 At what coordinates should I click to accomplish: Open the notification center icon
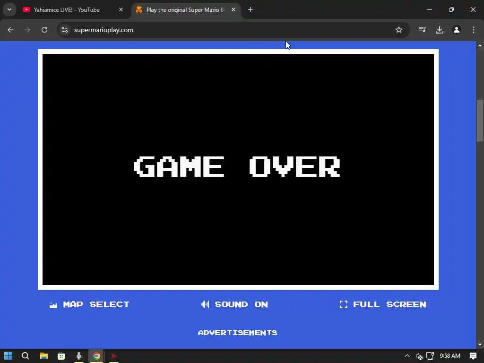coord(473,356)
